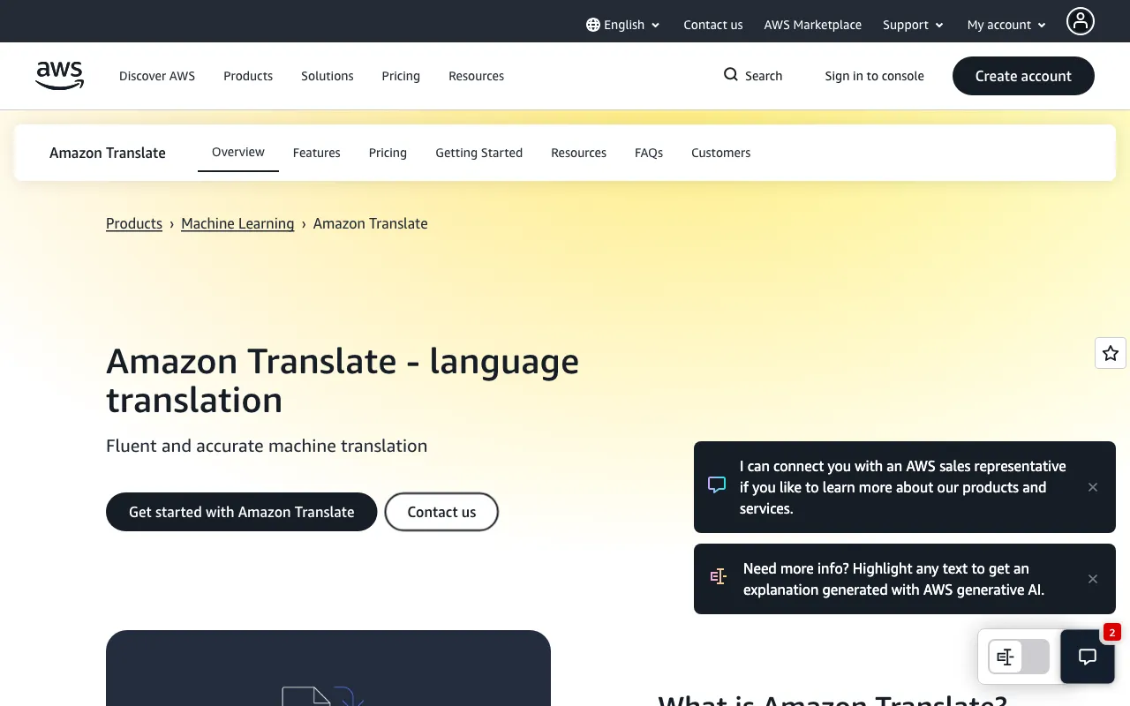Select the Overview tab

coord(238,152)
